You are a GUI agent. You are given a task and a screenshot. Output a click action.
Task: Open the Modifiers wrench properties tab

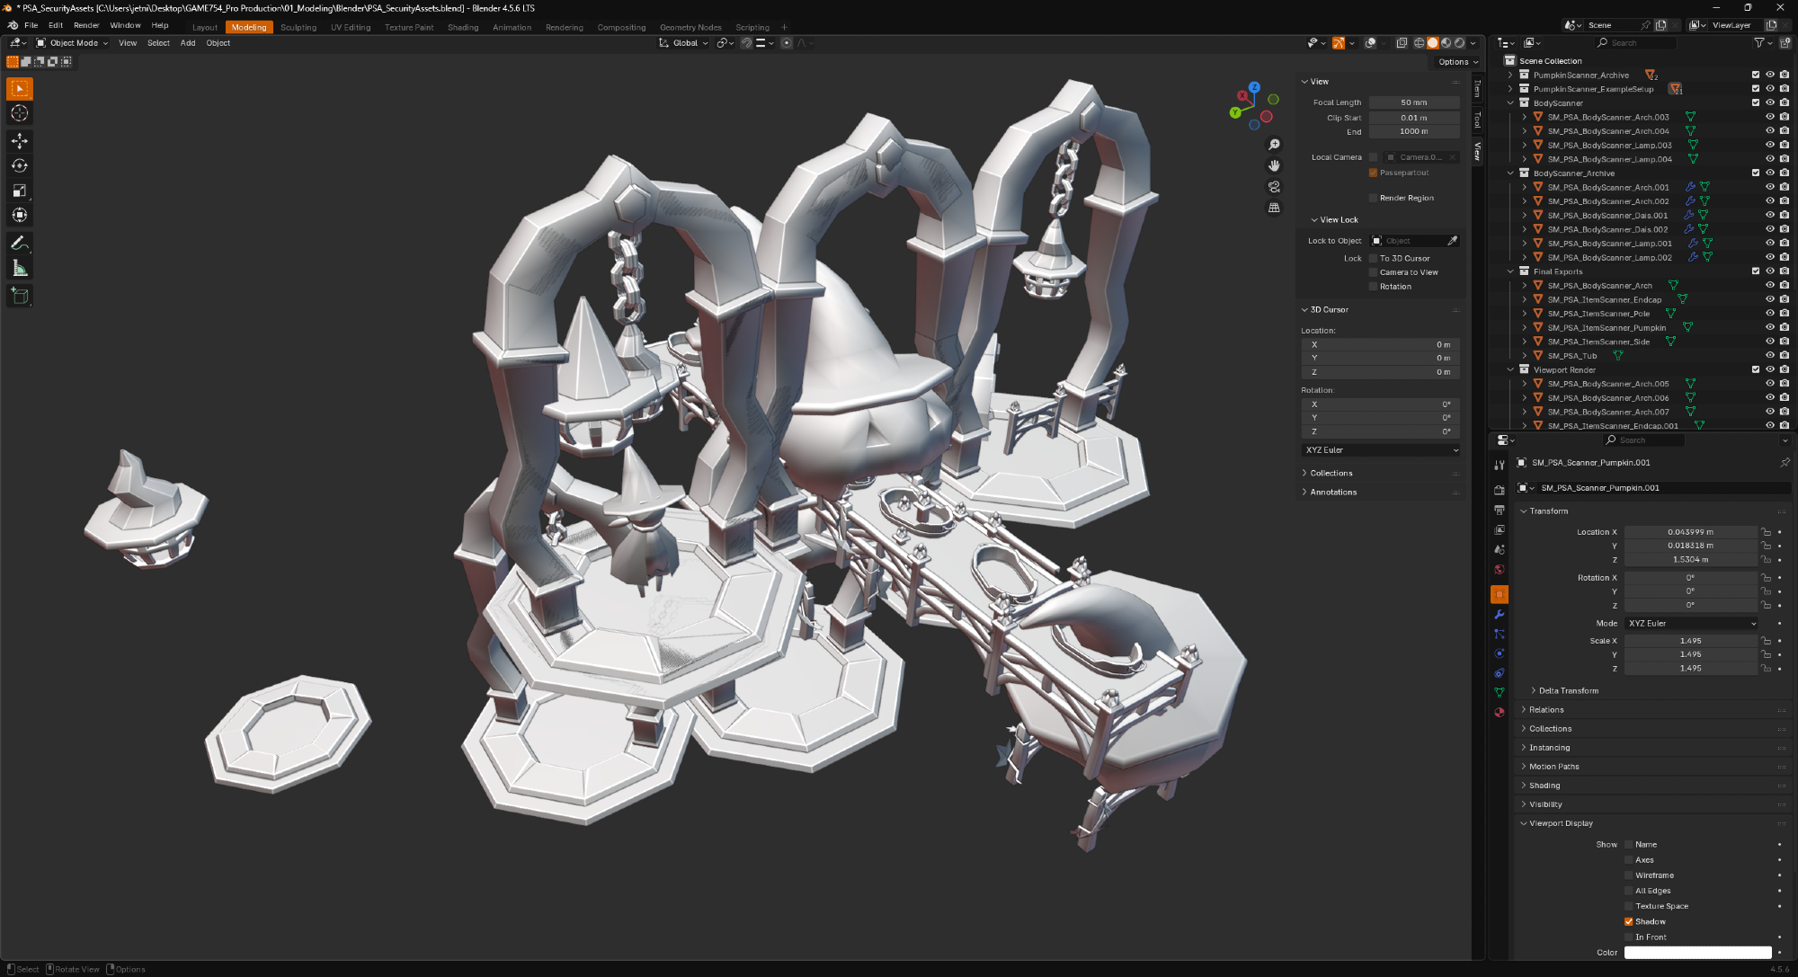point(1499,615)
